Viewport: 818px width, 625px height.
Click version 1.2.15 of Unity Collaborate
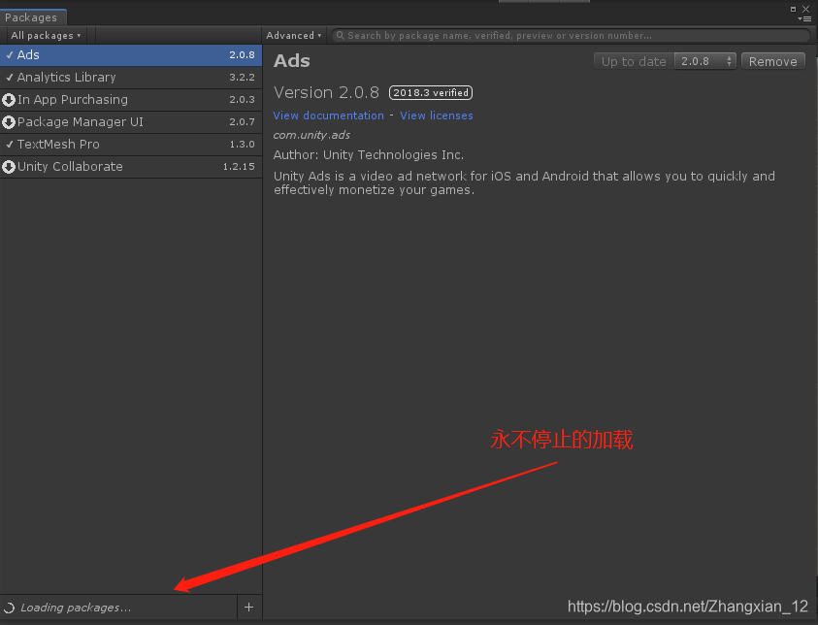[x=239, y=167]
